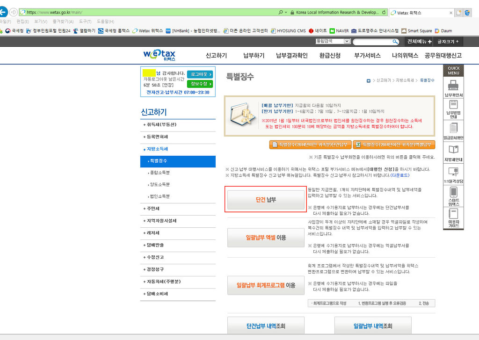
Task: Open 부가서비스 top menu
Action: click(x=367, y=56)
